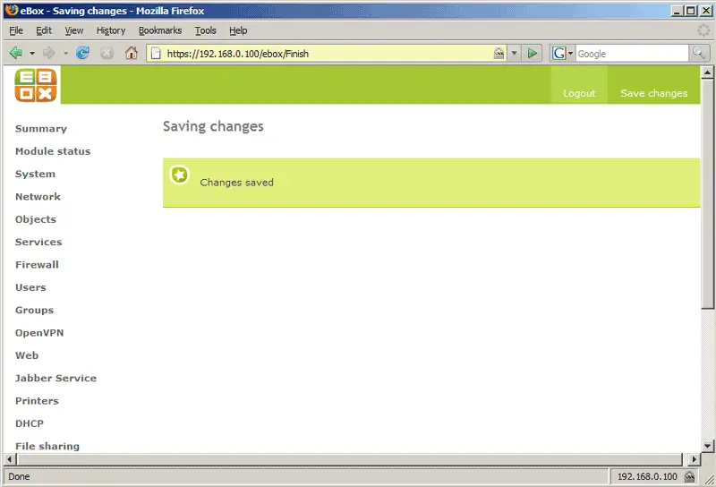716x487 pixels.
Task: Open the File sharing sidebar section
Action: click(x=47, y=447)
